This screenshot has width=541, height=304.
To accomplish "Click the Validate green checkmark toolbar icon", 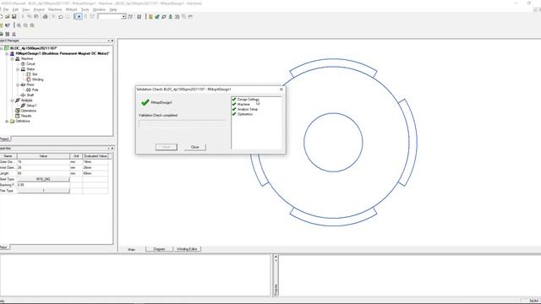I will (157, 17).
